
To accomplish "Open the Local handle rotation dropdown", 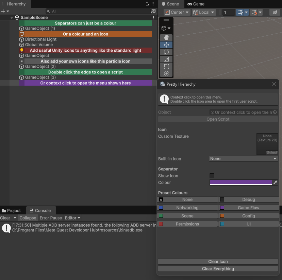I will (204, 12).
